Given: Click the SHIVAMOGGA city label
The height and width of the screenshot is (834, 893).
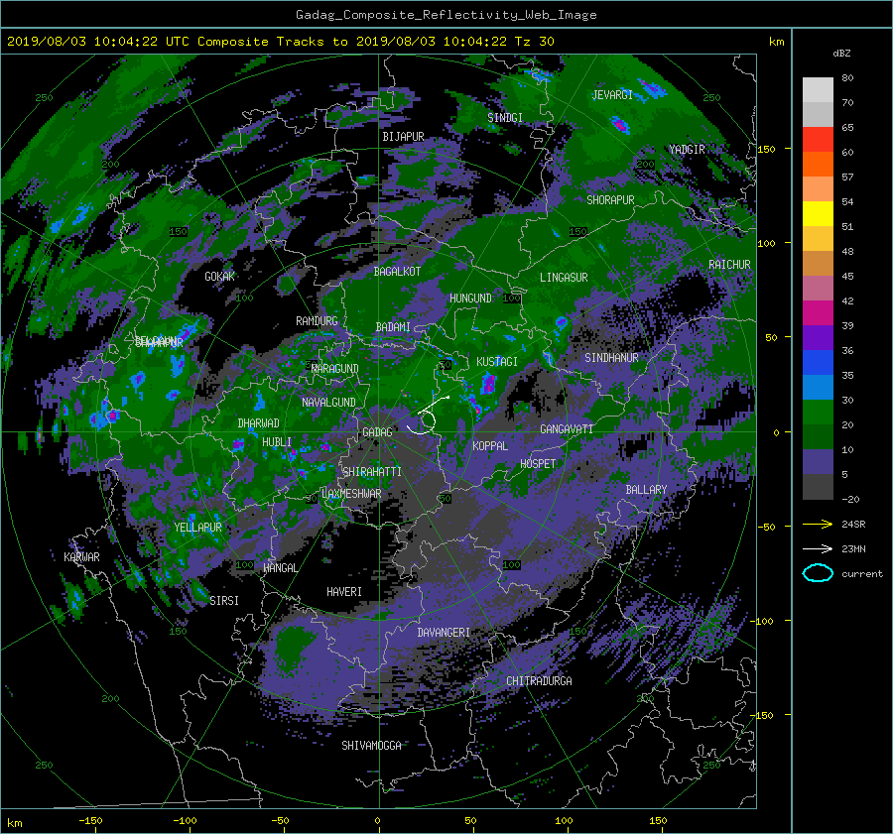Looking at the screenshot, I should (x=371, y=745).
